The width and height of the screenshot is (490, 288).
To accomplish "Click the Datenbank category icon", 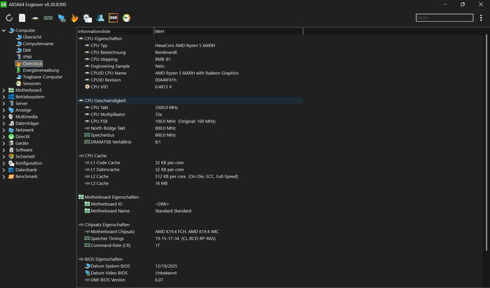I will click(11, 170).
